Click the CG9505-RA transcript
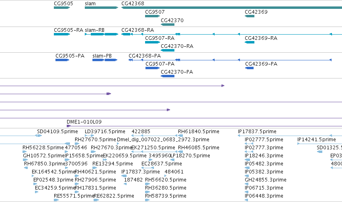 point(62,34)
